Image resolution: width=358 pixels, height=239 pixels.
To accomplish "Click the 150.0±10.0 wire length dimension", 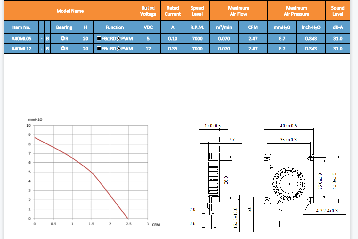I will 235,217.
